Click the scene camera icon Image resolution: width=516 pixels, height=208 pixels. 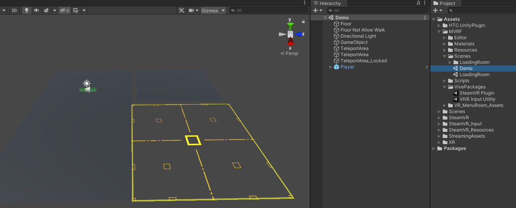click(191, 10)
